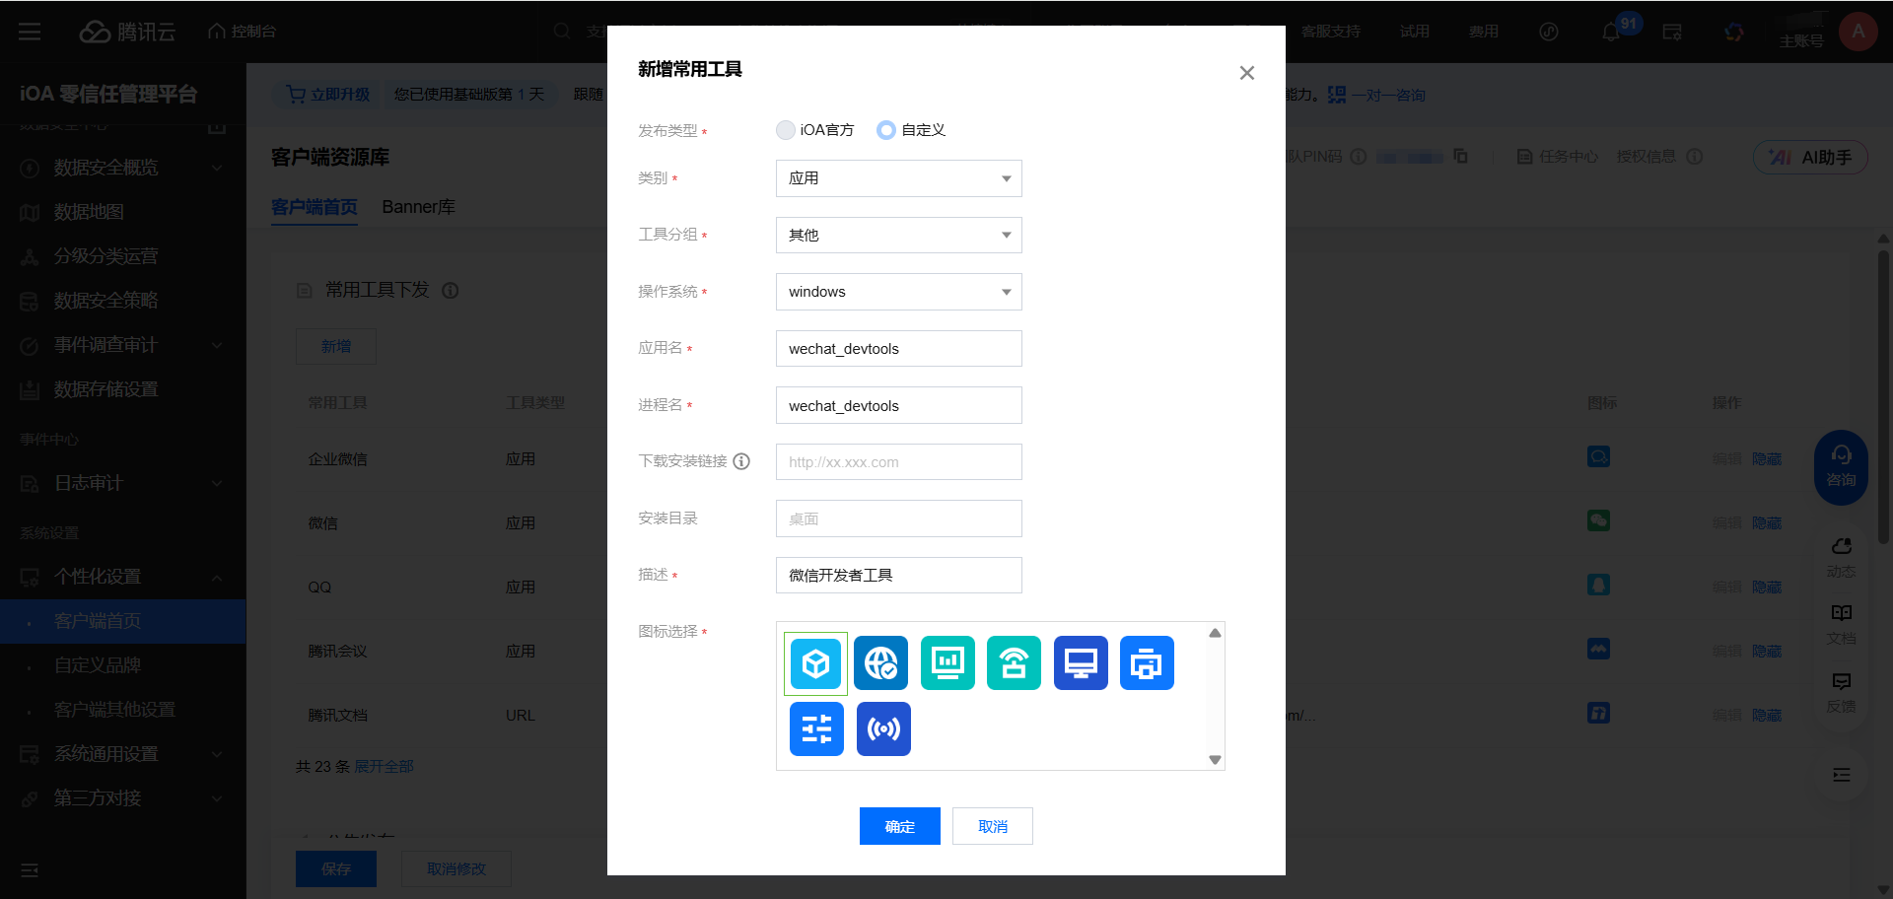
Task: Show the 常用工具下发 info icon
Action: click(x=451, y=290)
